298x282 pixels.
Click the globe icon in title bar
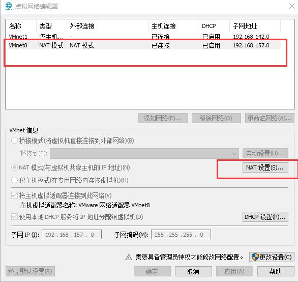pos(9,6)
